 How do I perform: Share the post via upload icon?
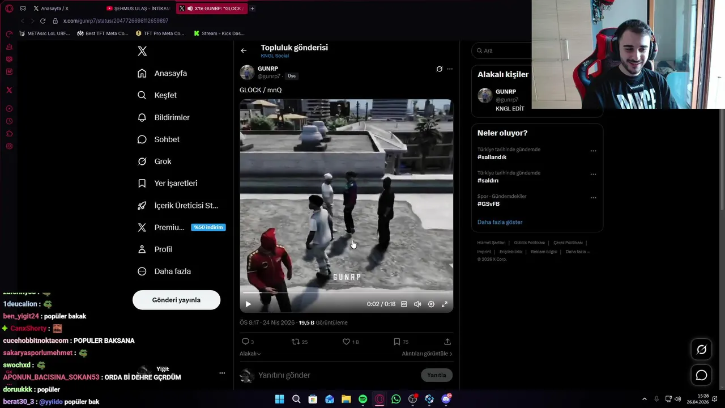[x=447, y=342]
